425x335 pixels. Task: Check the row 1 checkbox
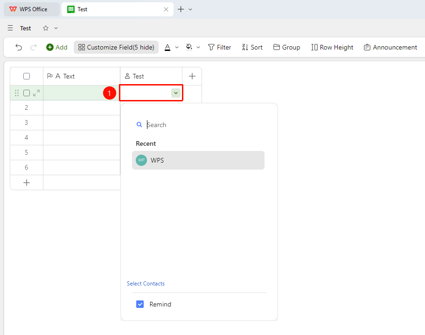click(27, 93)
